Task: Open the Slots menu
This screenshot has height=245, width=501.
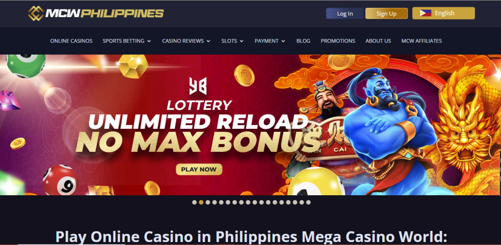Action: tap(232, 41)
